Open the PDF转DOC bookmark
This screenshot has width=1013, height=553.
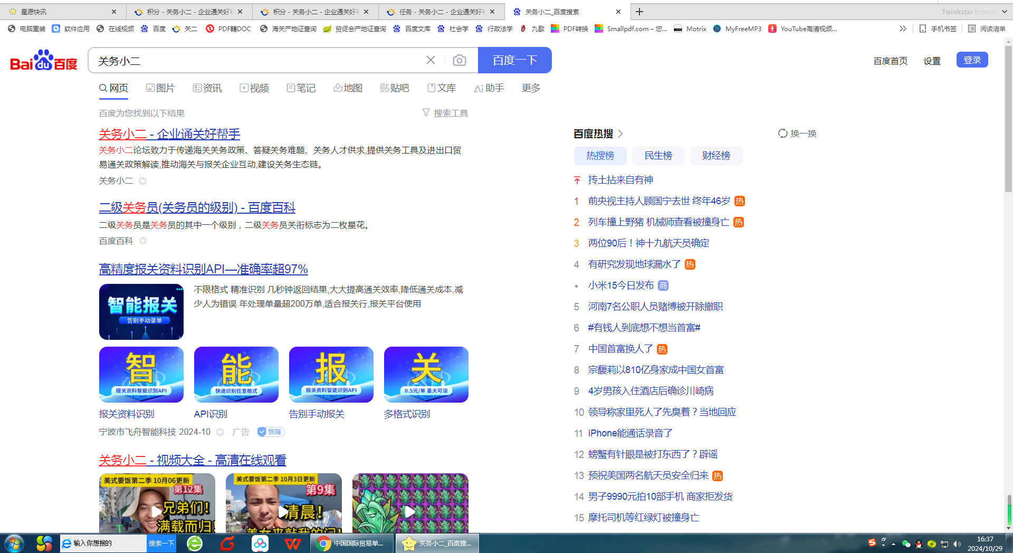(x=228, y=28)
